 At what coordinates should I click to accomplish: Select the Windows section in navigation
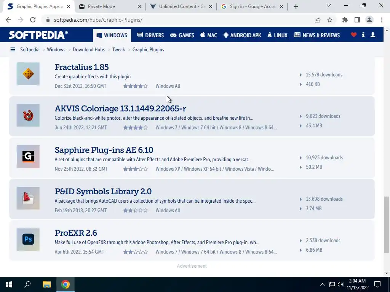[112, 35]
